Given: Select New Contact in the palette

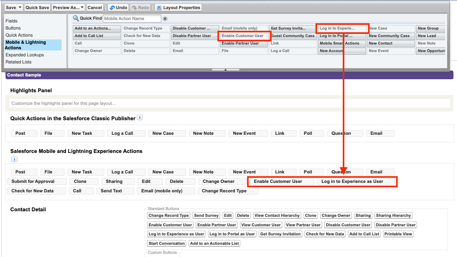Looking at the screenshot, I should pos(391,43).
